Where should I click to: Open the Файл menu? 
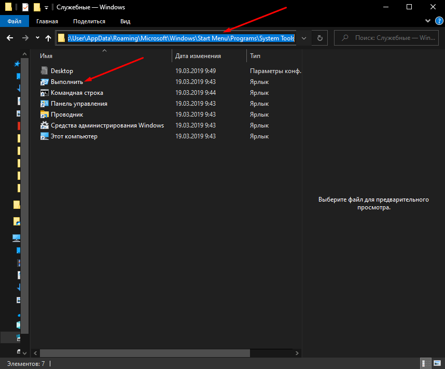pyautogui.click(x=15, y=21)
